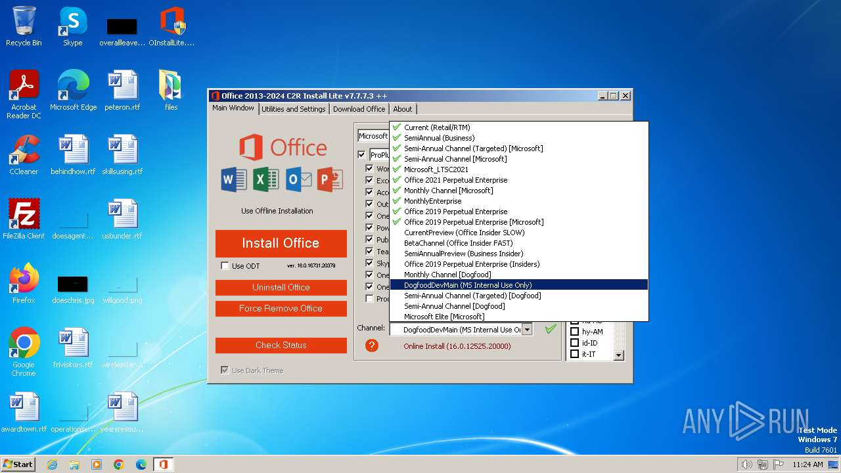This screenshot has height=473, width=841.
Task: Enable the id-ID language checkbox
Action: pyautogui.click(x=574, y=343)
